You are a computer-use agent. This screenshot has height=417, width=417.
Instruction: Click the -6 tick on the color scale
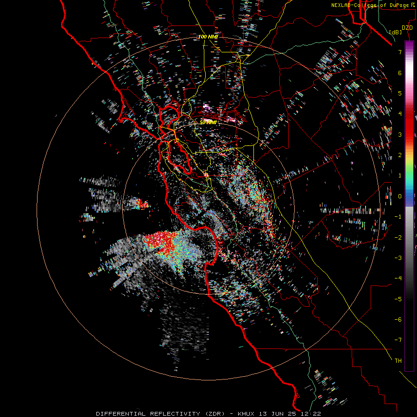[398, 320]
